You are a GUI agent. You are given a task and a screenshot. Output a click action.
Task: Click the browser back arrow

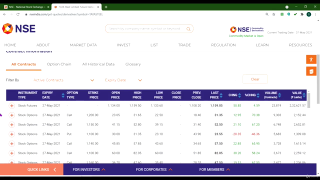pos(4,14)
